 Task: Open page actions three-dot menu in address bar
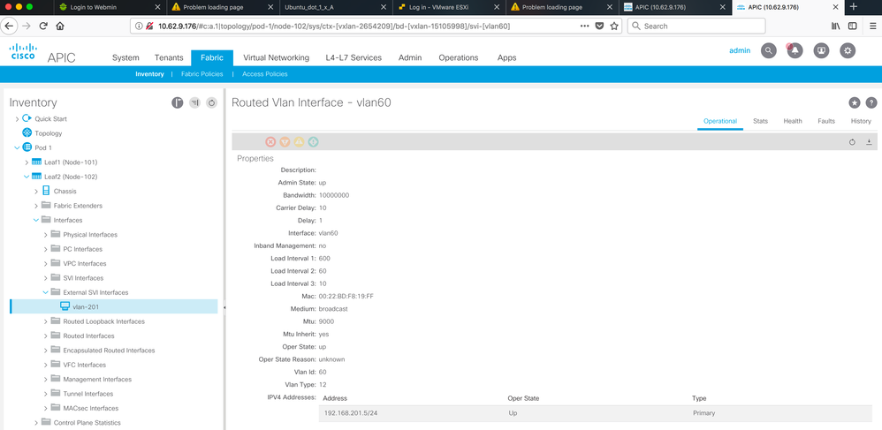(585, 26)
